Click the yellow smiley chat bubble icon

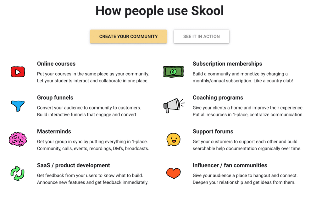coord(173,139)
